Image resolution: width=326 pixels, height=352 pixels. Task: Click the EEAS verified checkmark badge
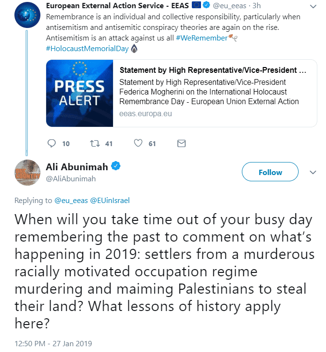click(206, 5)
